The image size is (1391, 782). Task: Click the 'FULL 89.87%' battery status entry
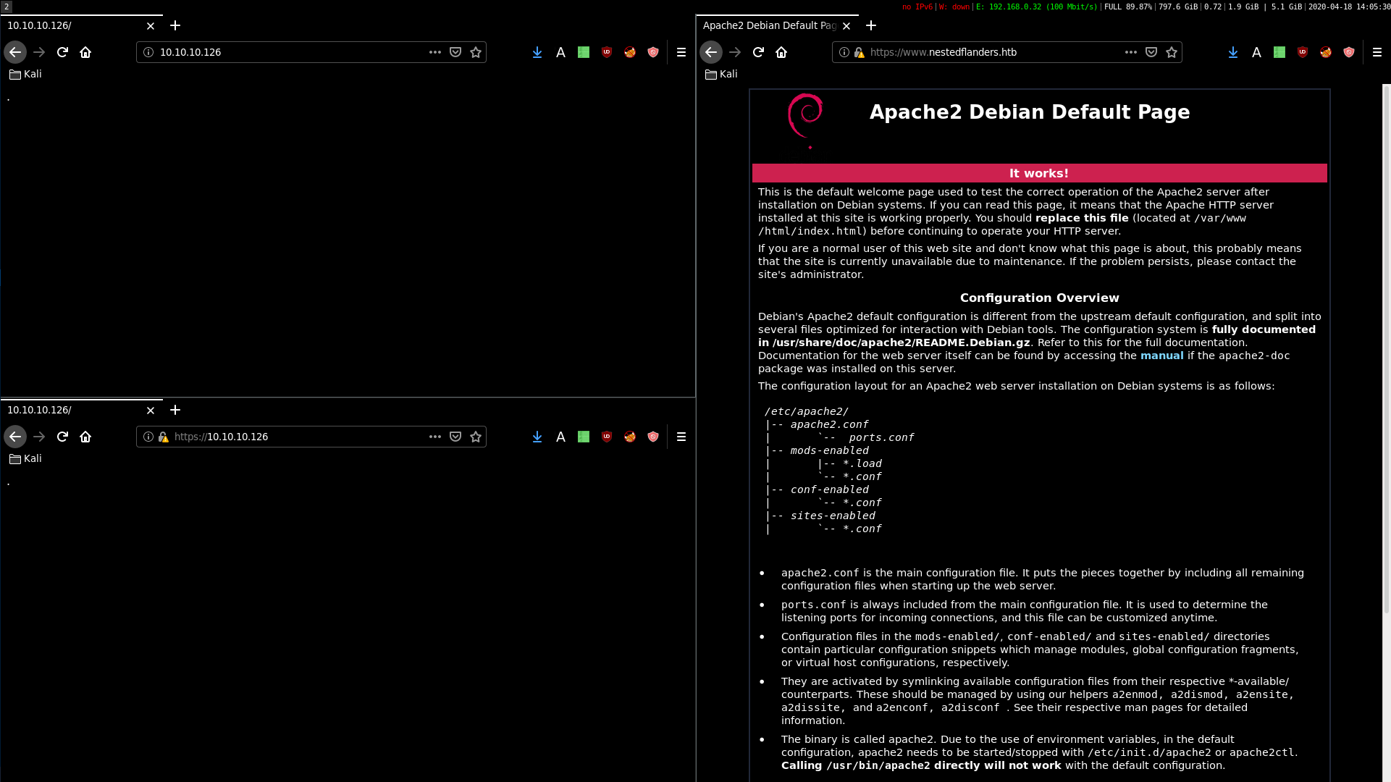1128,7
